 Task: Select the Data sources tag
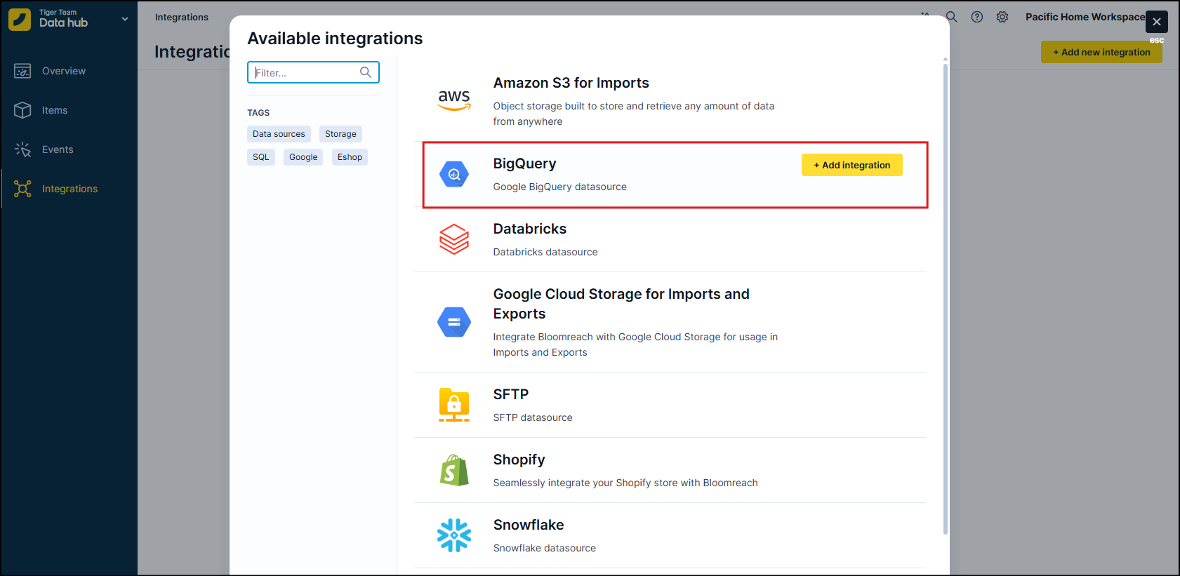[279, 134]
